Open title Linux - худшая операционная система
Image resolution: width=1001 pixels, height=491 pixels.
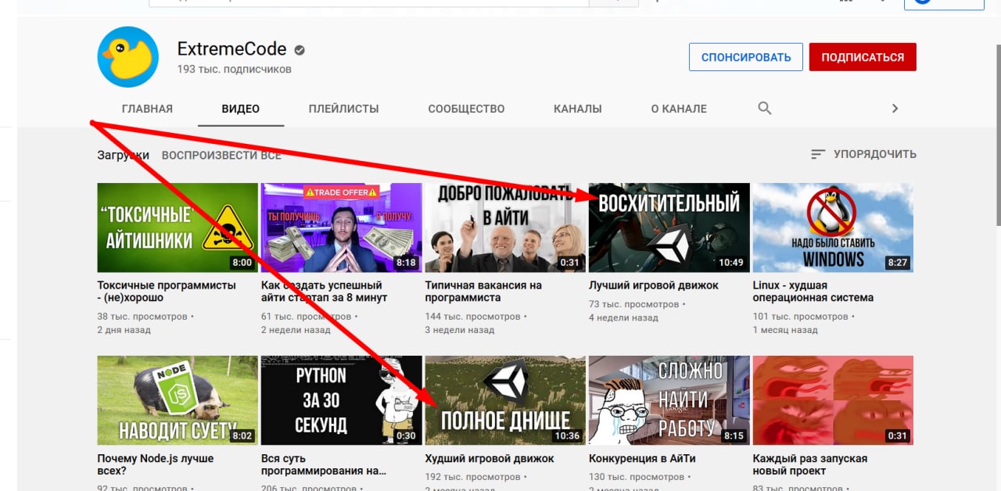tap(813, 292)
